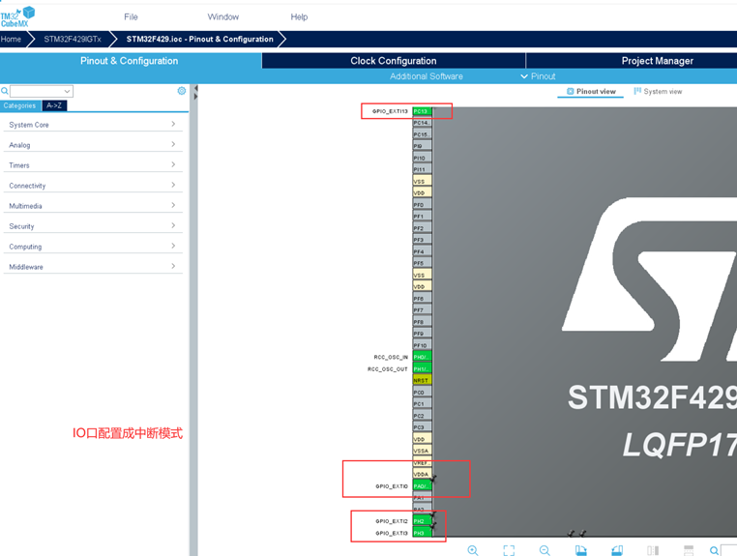737x556 pixels.
Task: Open the Window menu
Action: 223,16
